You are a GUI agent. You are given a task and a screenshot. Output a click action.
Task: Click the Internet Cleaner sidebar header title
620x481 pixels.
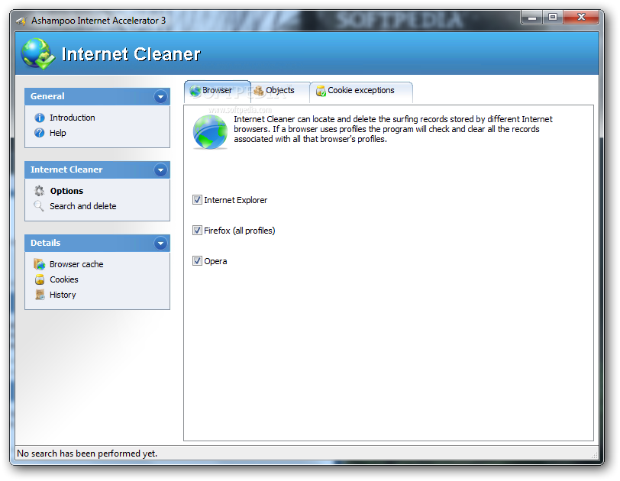tap(66, 169)
